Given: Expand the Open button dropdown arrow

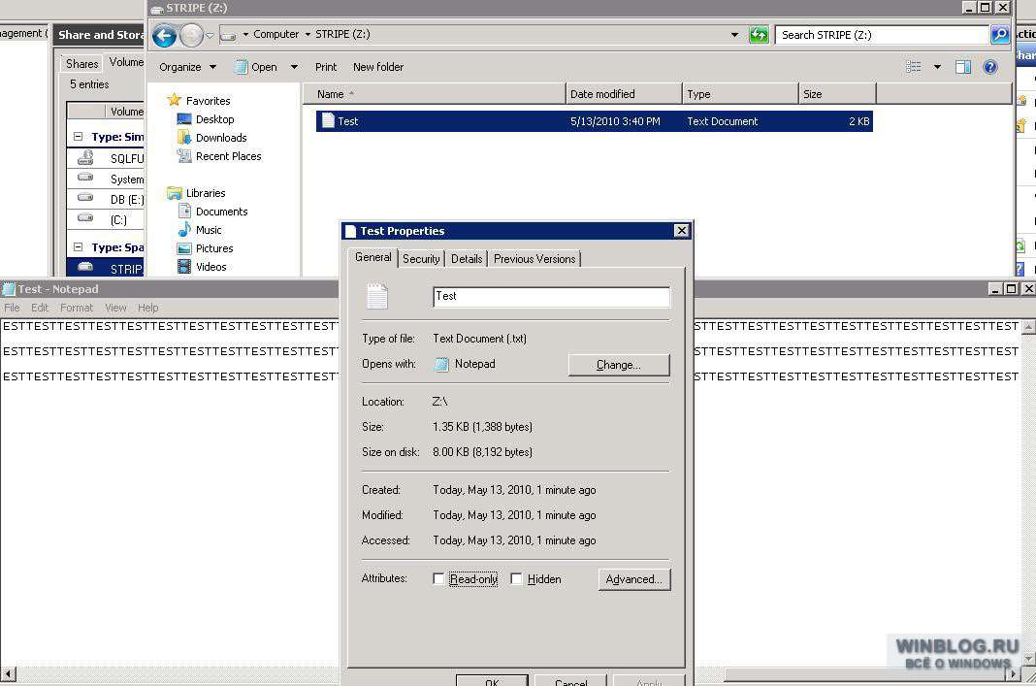Looking at the screenshot, I should (294, 67).
